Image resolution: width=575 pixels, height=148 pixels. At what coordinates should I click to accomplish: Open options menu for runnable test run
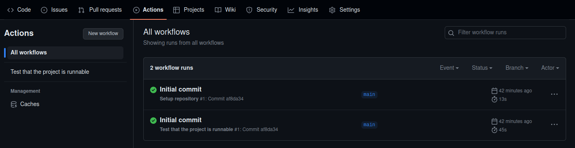click(x=554, y=125)
